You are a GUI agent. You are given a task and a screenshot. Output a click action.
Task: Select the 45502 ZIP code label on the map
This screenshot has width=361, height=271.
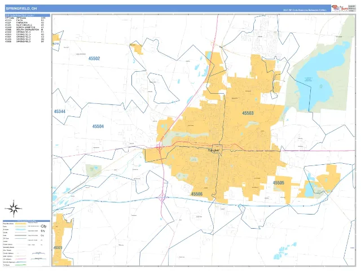point(94,59)
